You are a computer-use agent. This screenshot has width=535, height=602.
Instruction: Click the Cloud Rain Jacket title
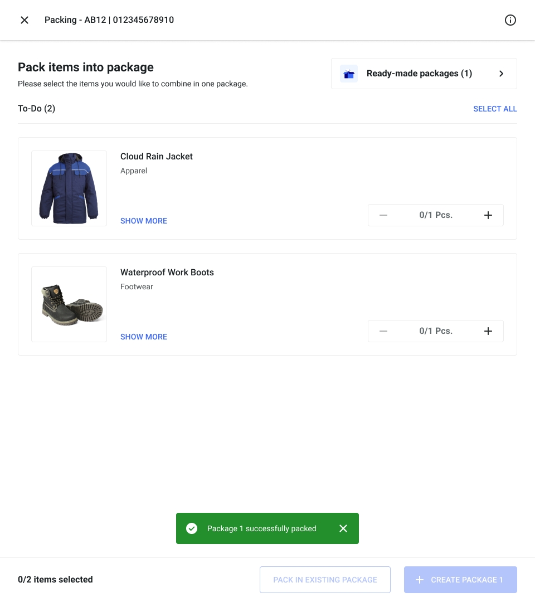(157, 157)
